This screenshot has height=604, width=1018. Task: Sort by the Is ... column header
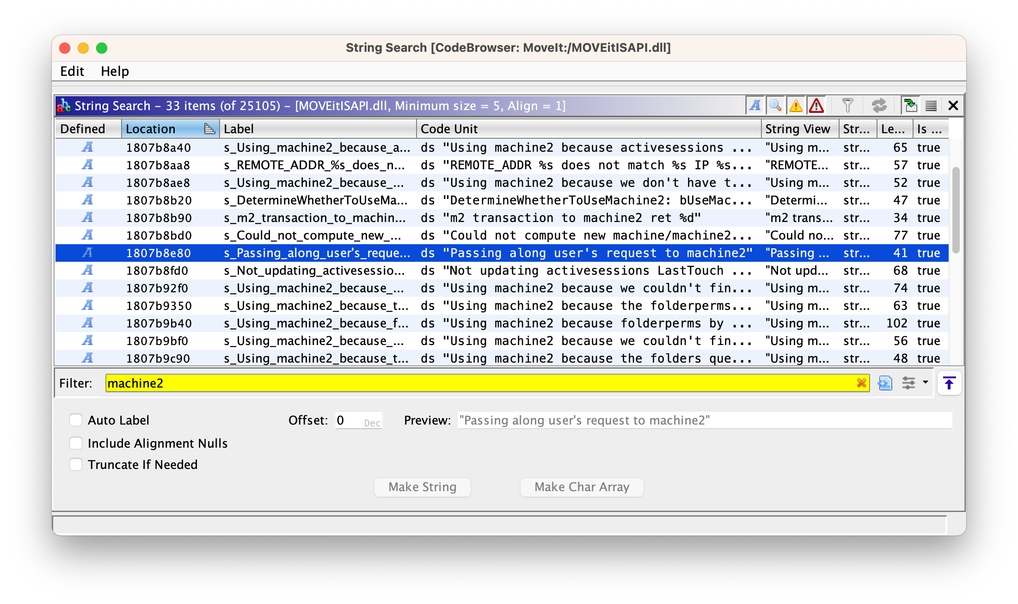931,129
